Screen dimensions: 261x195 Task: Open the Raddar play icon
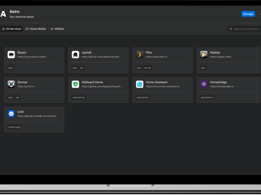204,54
